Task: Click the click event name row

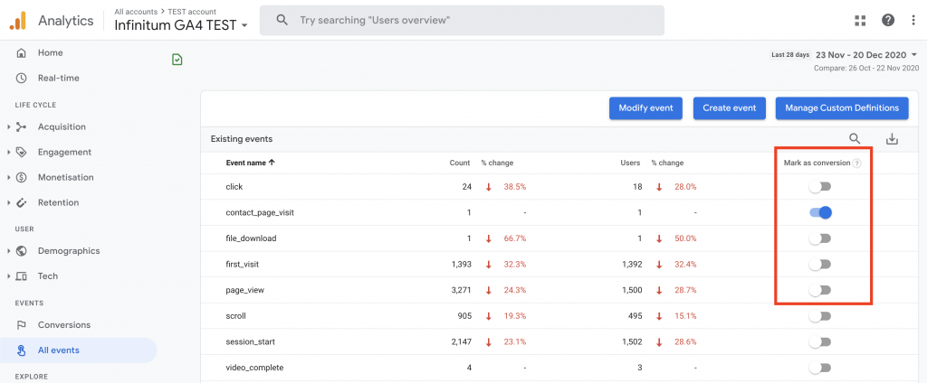Action: pos(234,186)
